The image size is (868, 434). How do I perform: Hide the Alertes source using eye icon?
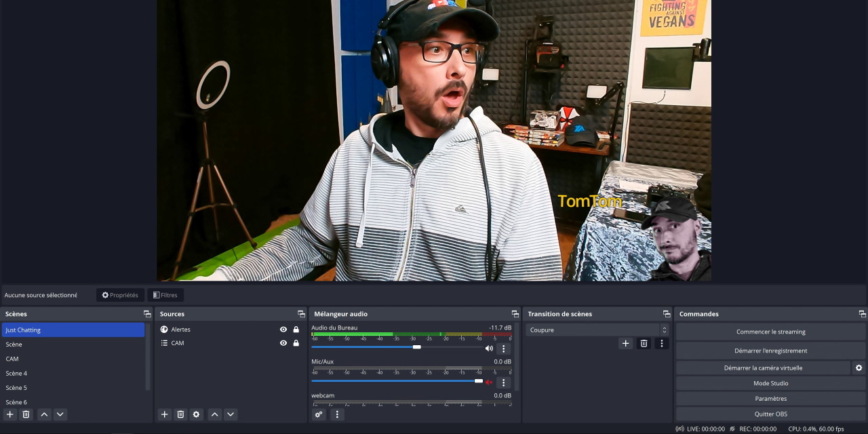283,330
